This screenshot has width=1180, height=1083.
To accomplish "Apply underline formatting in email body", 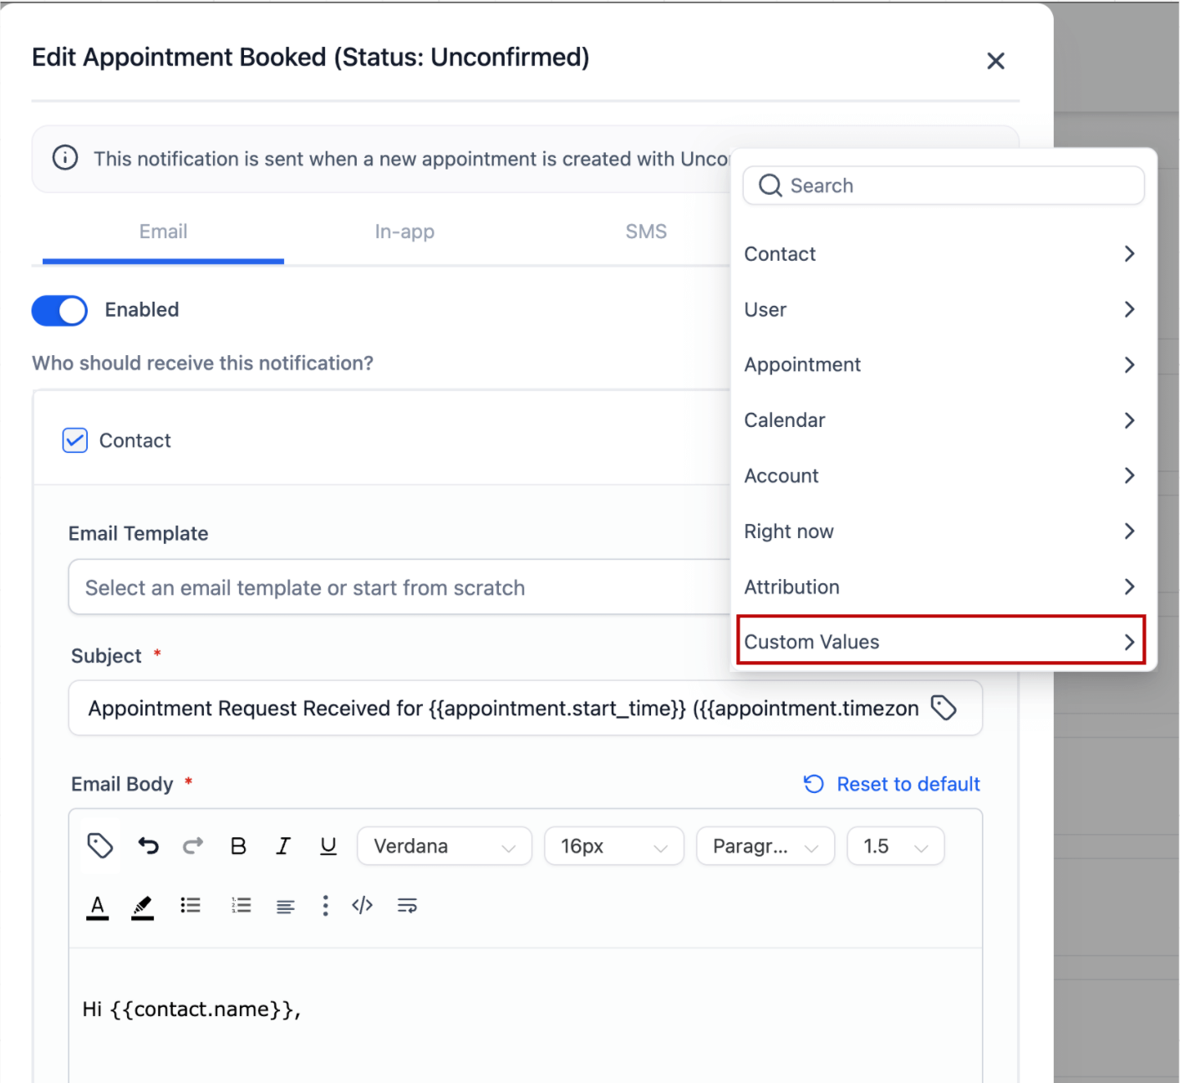I will 328,846.
